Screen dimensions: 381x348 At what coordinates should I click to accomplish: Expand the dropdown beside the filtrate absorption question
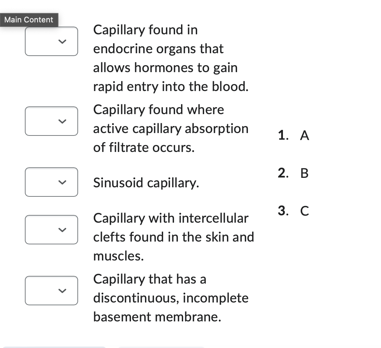51,121
